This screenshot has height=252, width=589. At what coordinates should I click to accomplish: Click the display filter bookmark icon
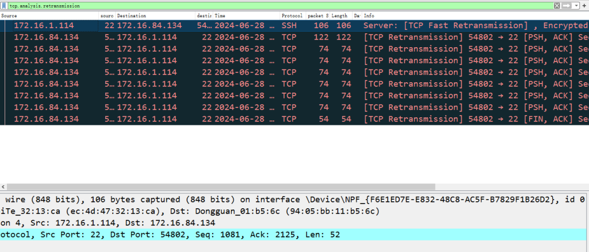pyautogui.click(x=5, y=5)
